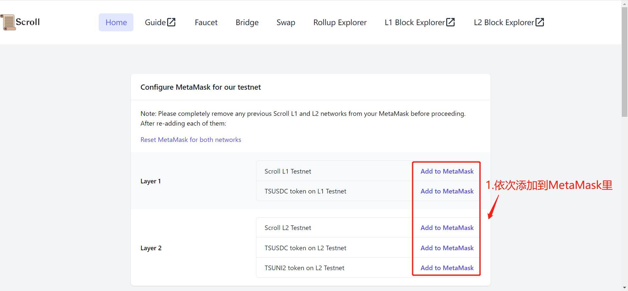Screen dimensions: 628x291
Task: Add Scroll L1 Testnet to MetaMask
Action: tap(447, 171)
